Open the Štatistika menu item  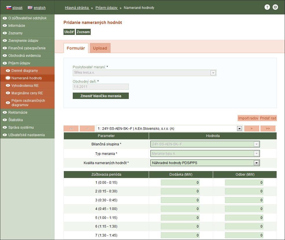click(x=27, y=120)
